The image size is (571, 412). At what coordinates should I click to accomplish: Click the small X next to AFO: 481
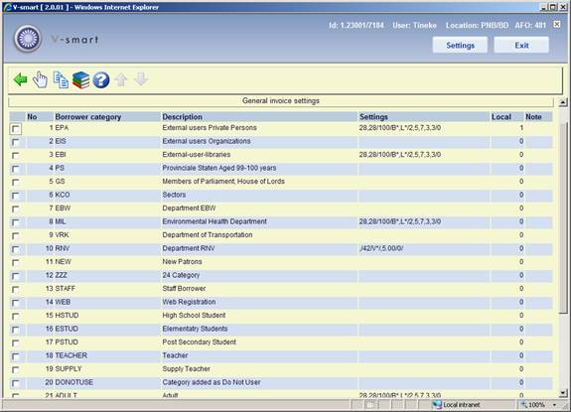click(557, 25)
